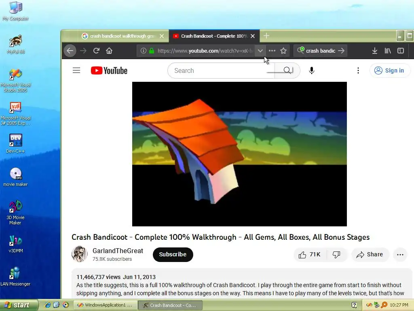This screenshot has height=311, width=414.
Task: Open GarlandTheGreat channel avatar
Action: tap(80, 254)
